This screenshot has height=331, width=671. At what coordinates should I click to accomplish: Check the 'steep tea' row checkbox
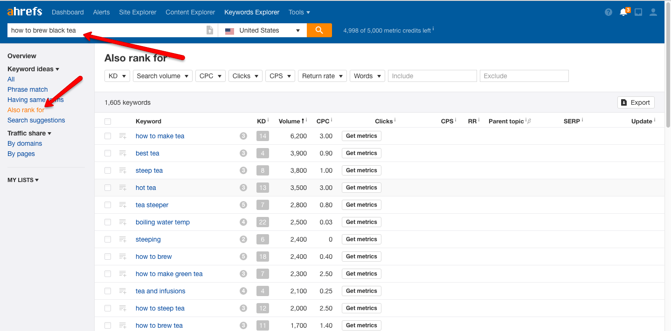(108, 170)
